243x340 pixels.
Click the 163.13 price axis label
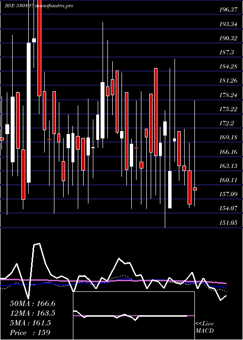coord(228,166)
